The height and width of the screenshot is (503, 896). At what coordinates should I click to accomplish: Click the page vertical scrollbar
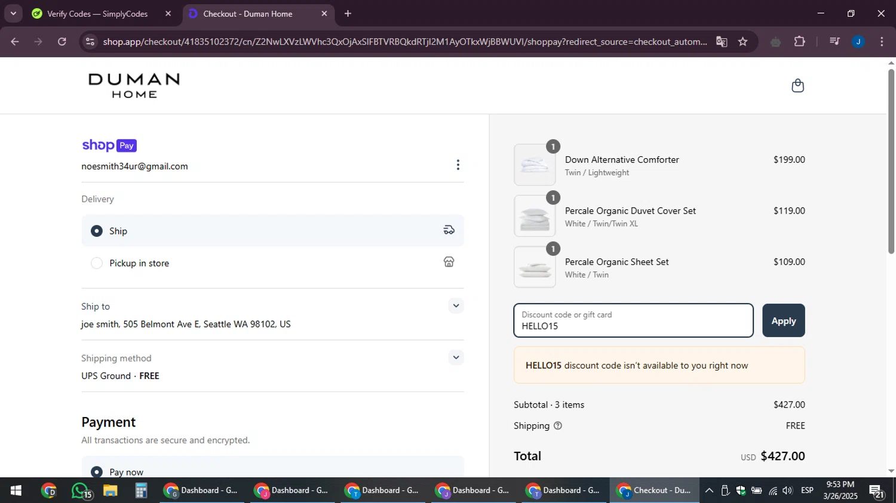tap(891, 161)
